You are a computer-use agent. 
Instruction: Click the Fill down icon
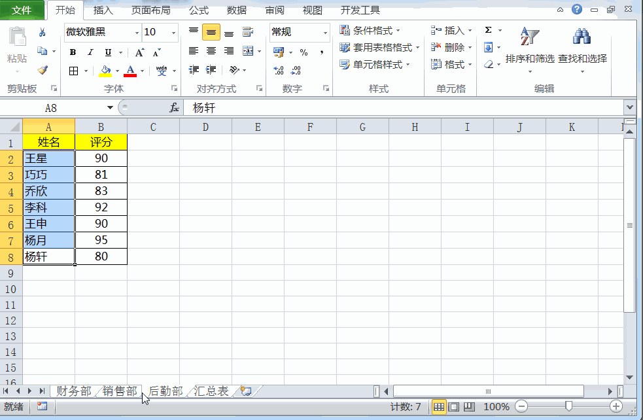point(488,47)
